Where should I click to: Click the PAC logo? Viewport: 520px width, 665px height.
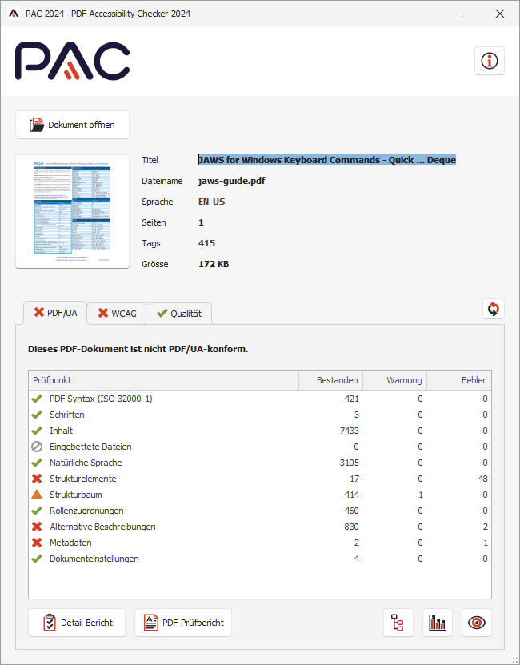pos(72,61)
